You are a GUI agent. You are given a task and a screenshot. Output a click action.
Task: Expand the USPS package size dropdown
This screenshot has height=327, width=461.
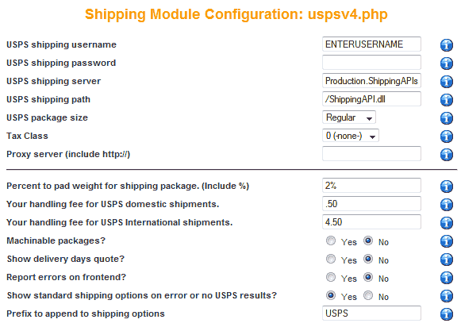pos(349,117)
